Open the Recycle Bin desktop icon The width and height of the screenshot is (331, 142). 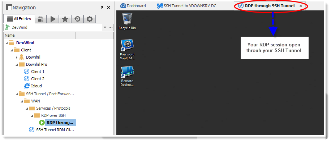pyautogui.click(x=127, y=21)
